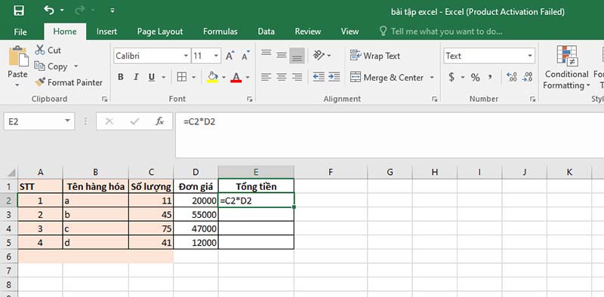Screen dimensions: 604x297
Task: Increase decimal places icon
Action: [512, 78]
